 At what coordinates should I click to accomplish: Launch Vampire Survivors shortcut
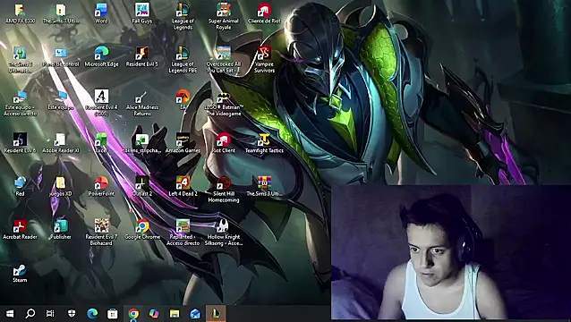[264, 60]
